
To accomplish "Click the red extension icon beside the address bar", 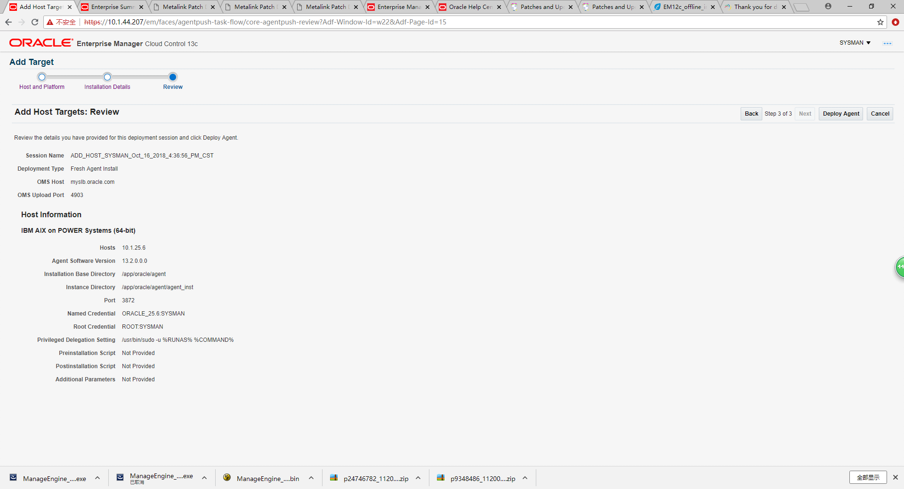I will [x=896, y=22].
